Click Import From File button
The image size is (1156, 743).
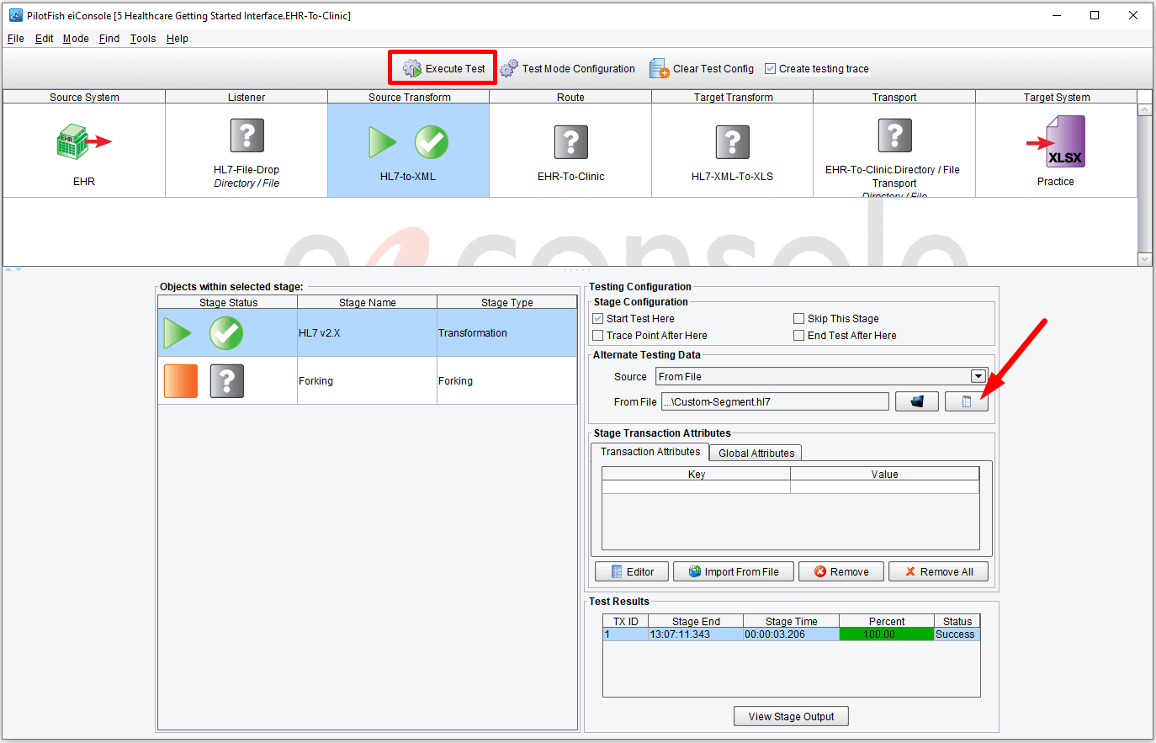(733, 571)
